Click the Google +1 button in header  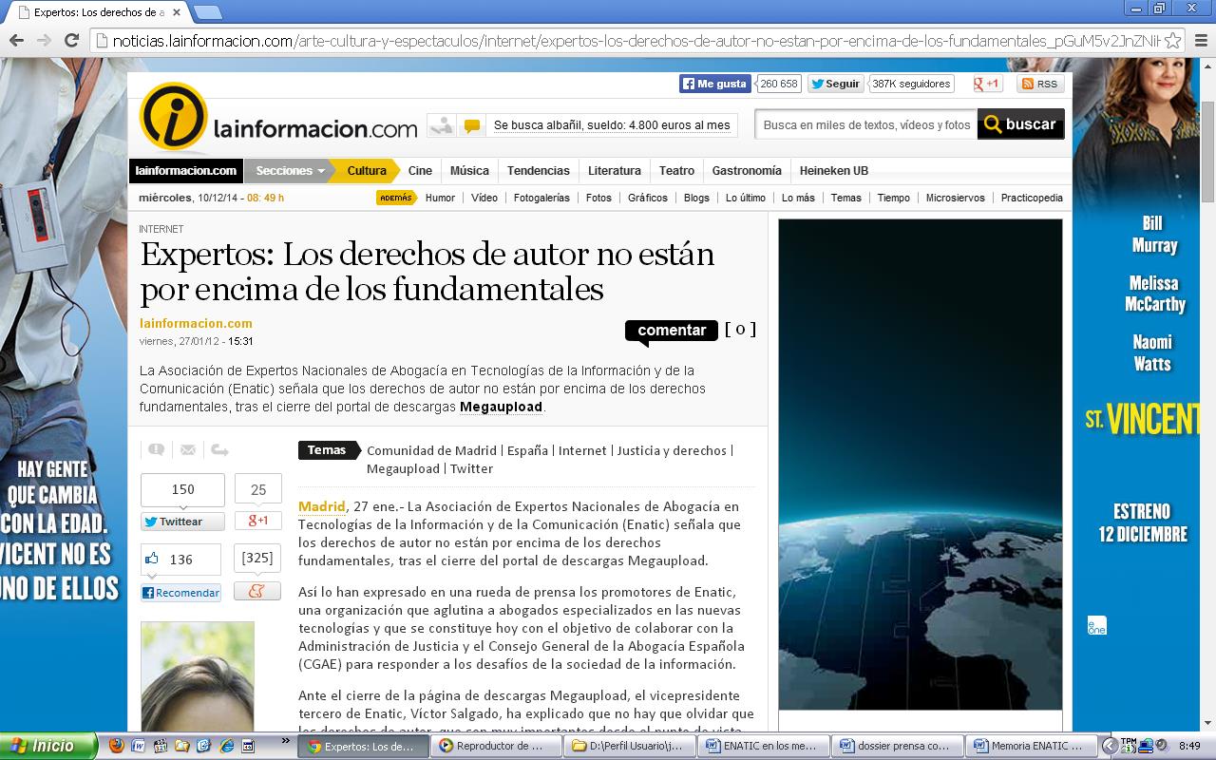pos(986,84)
